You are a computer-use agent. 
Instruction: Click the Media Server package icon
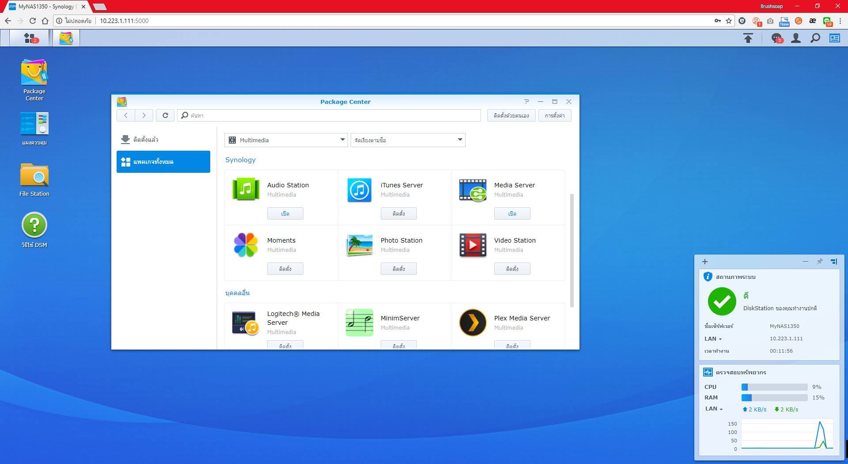[473, 190]
